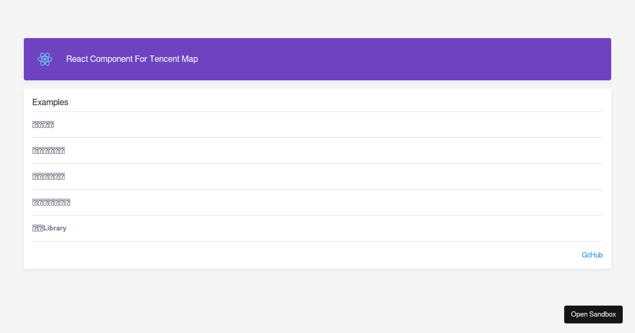635x333 pixels.
Task: Select the third example link in the list
Action: pos(49,177)
